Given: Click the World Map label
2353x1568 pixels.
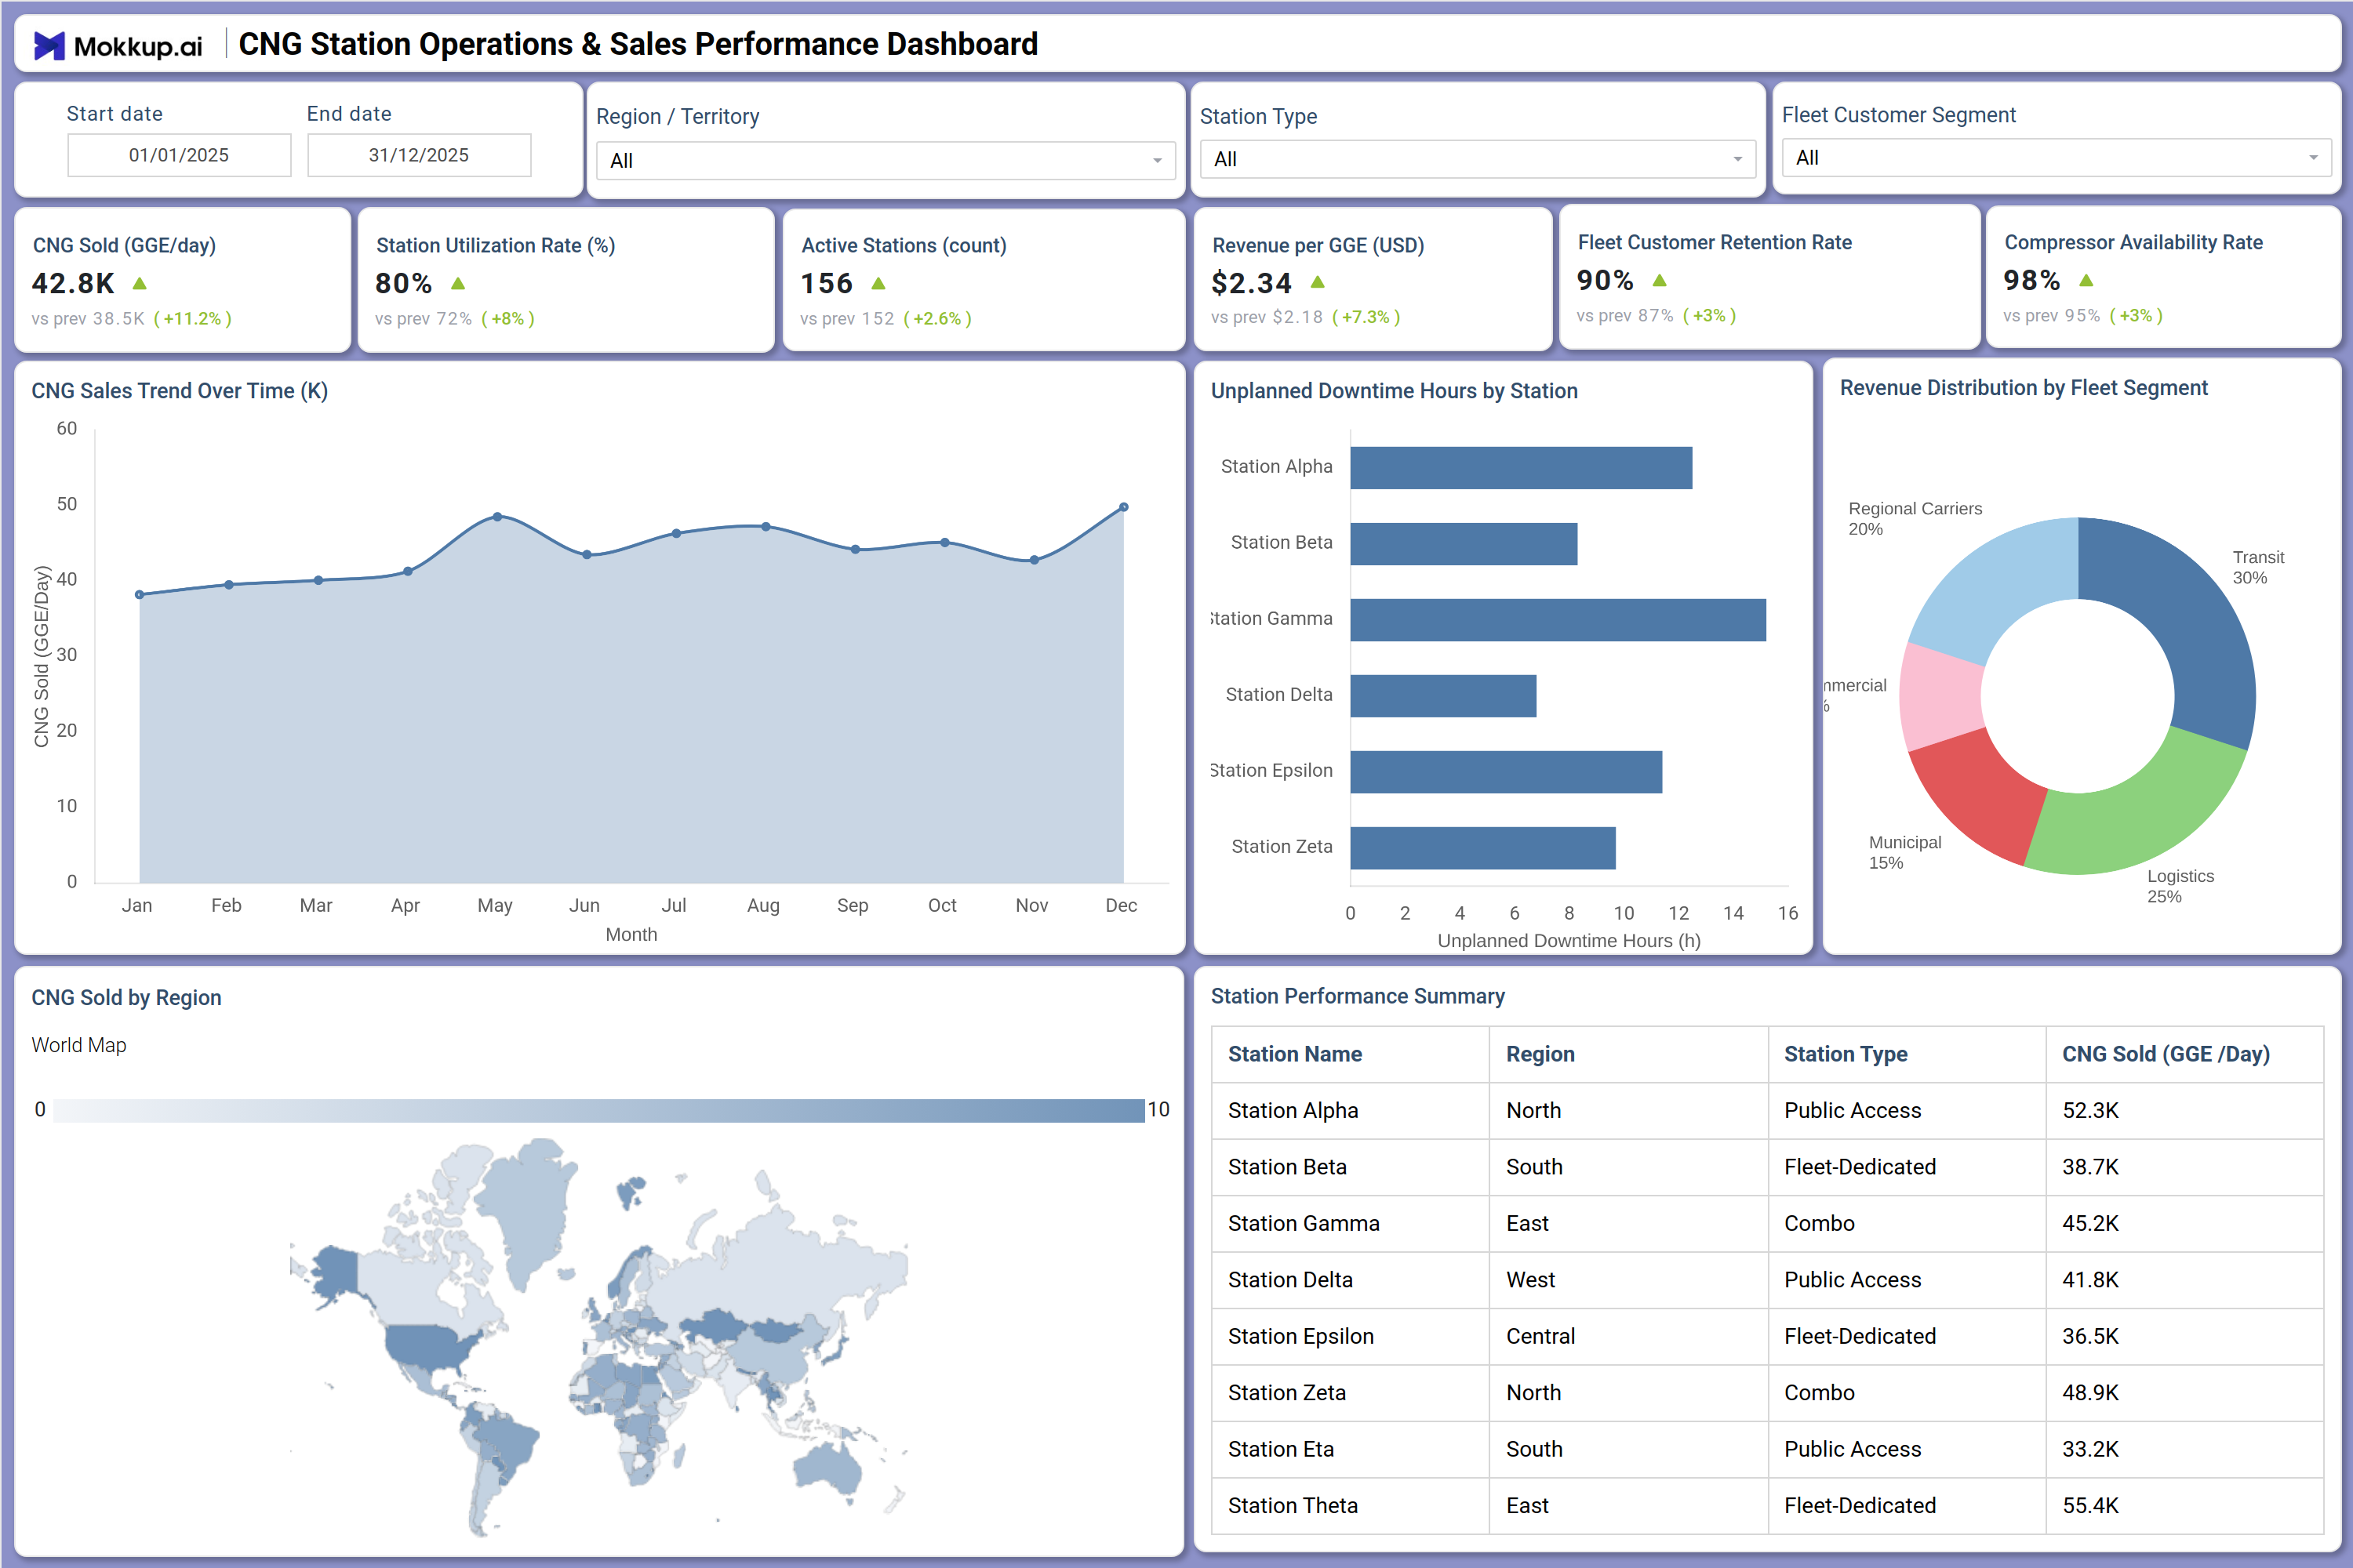Looking at the screenshot, I should pyautogui.click(x=79, y=1046).
